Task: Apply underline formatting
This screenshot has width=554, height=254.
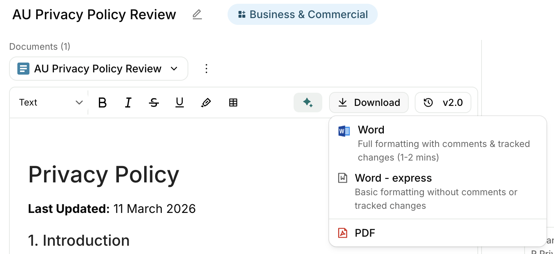Action: [x=179, y=102]
